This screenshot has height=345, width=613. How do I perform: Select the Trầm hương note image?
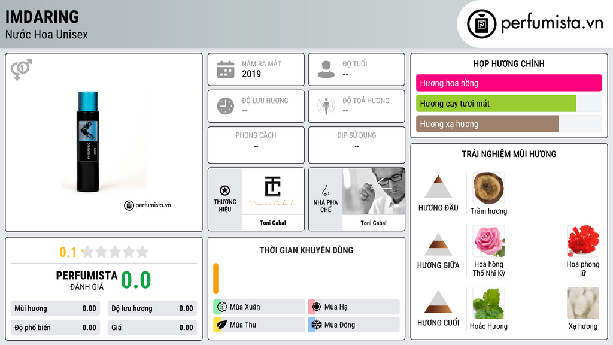488,188
